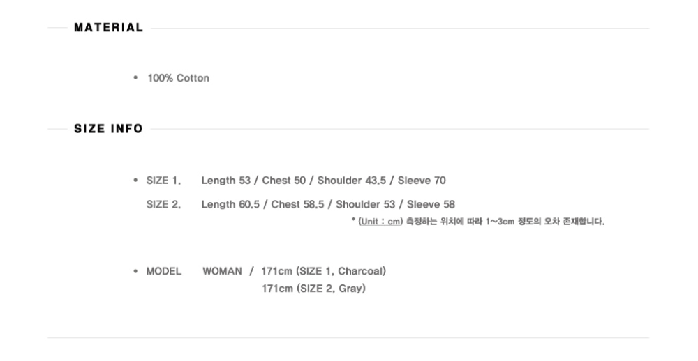Click the Sleeve 70 measurement
Screen dimensions: 698x361
[422, 180]
